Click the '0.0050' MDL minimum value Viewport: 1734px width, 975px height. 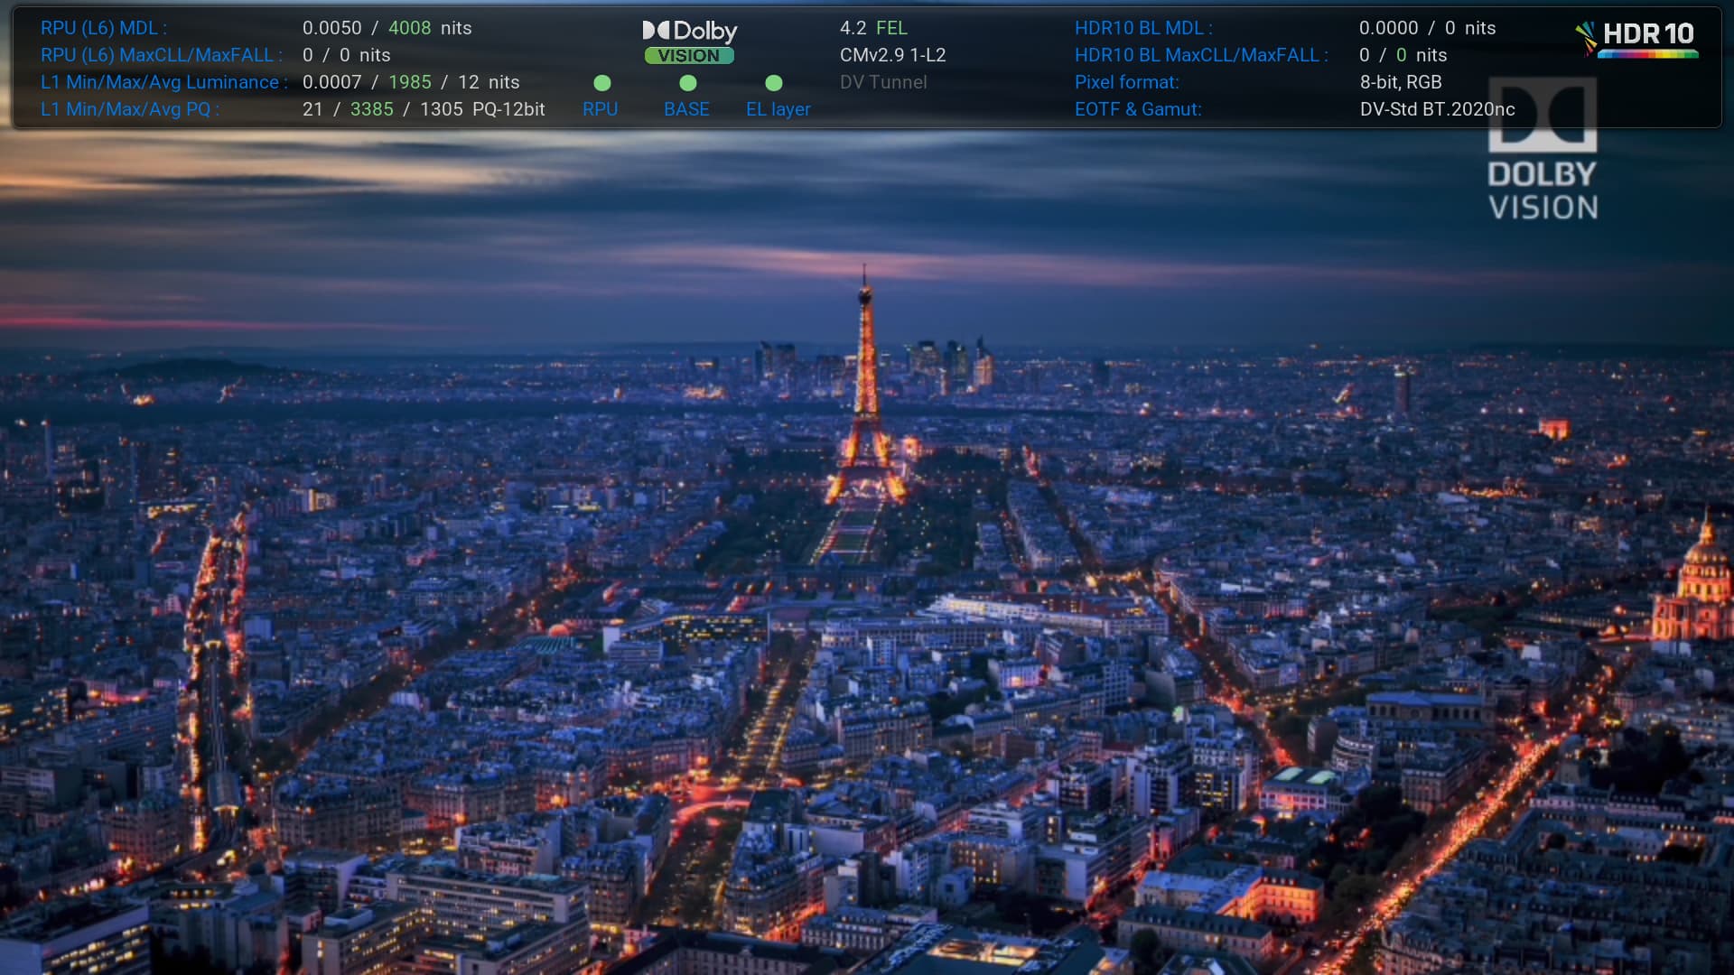[332, 28]
